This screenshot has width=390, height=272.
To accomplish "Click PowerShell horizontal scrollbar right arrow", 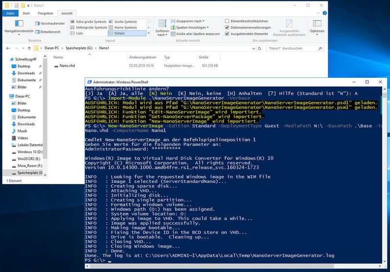I will point(380,266).
